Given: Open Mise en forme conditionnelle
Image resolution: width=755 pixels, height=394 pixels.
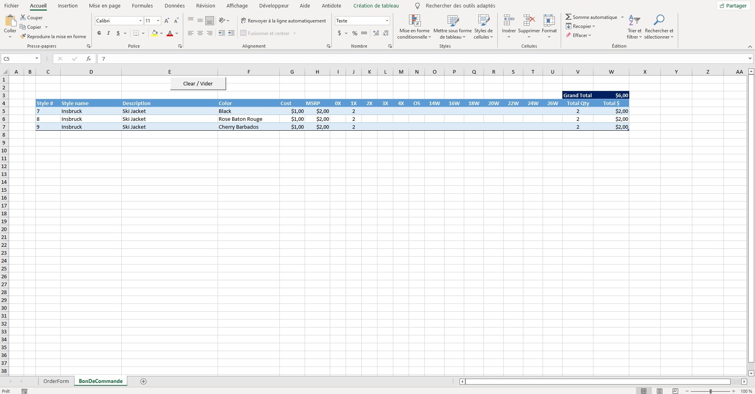Looking at the screenshot, I should [413, 26].
